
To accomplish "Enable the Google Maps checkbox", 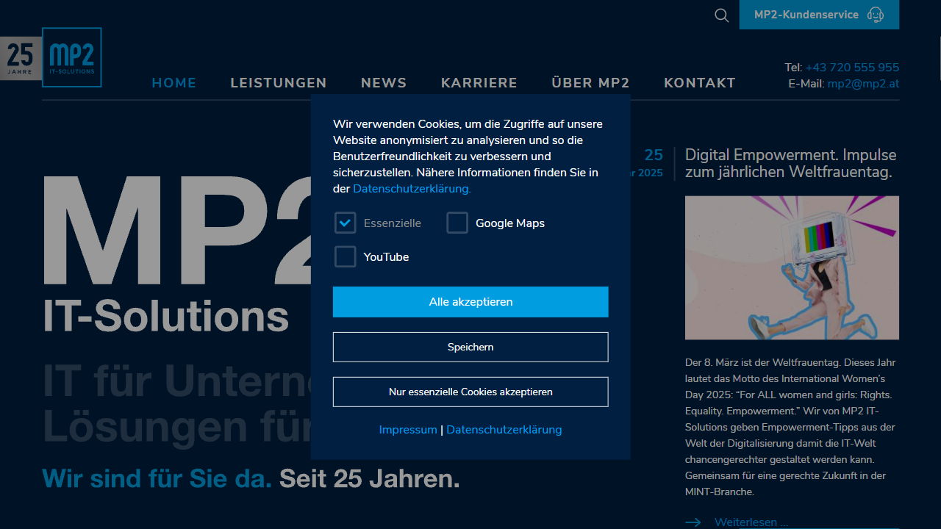I will 457,223.
